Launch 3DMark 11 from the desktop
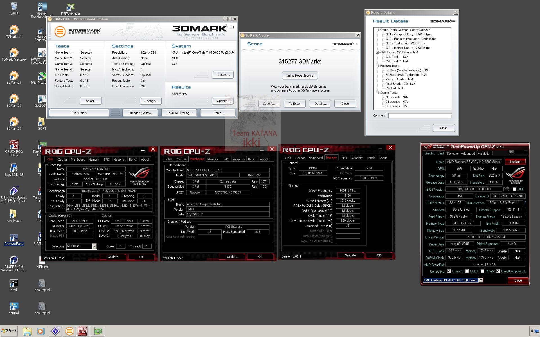Image resolution: width=540 pixels, height=337 pixels. click(x=14, y=31)
